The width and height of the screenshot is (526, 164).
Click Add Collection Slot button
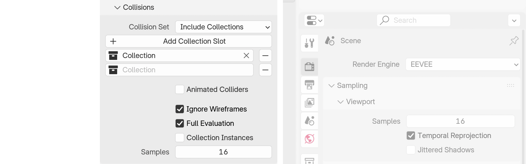[x=189, y=41]
